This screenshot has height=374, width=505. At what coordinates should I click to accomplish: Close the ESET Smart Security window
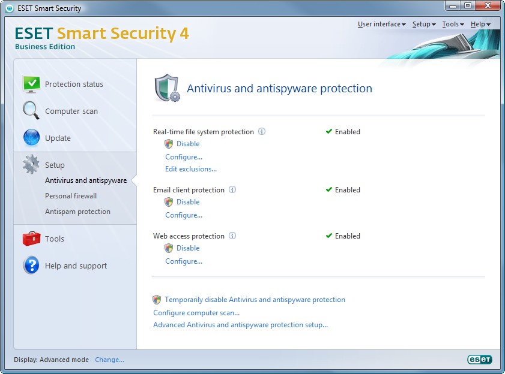coord(488,6)
